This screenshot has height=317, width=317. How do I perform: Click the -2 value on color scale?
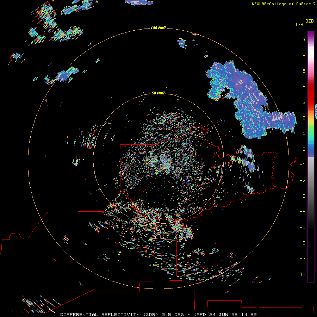(x=303, y=181)
